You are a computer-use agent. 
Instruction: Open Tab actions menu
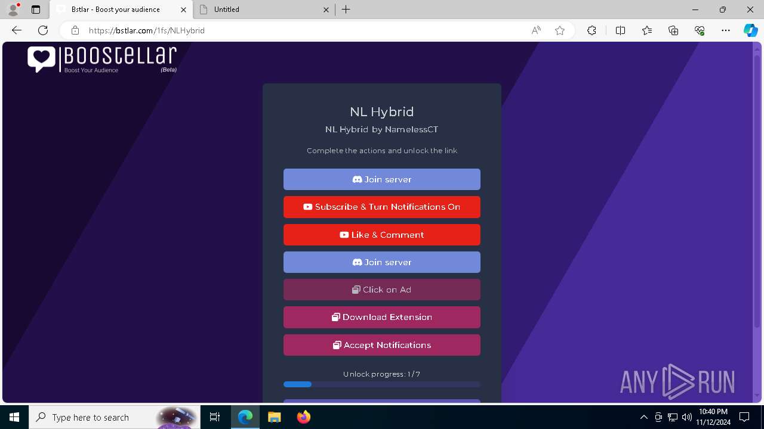[36, 10]
